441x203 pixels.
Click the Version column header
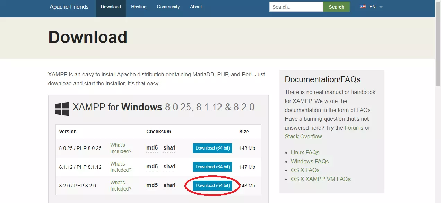coord(68,132)
